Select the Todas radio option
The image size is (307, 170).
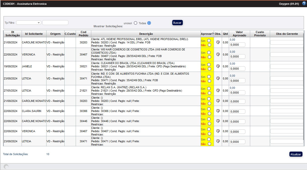(x=149, y=23)
